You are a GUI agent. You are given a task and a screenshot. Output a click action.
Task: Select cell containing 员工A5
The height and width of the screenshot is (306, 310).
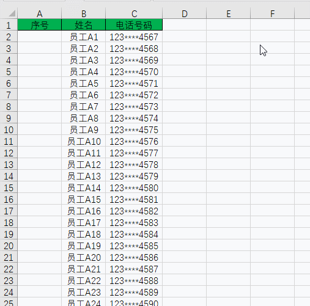click(x=83, y=83)
